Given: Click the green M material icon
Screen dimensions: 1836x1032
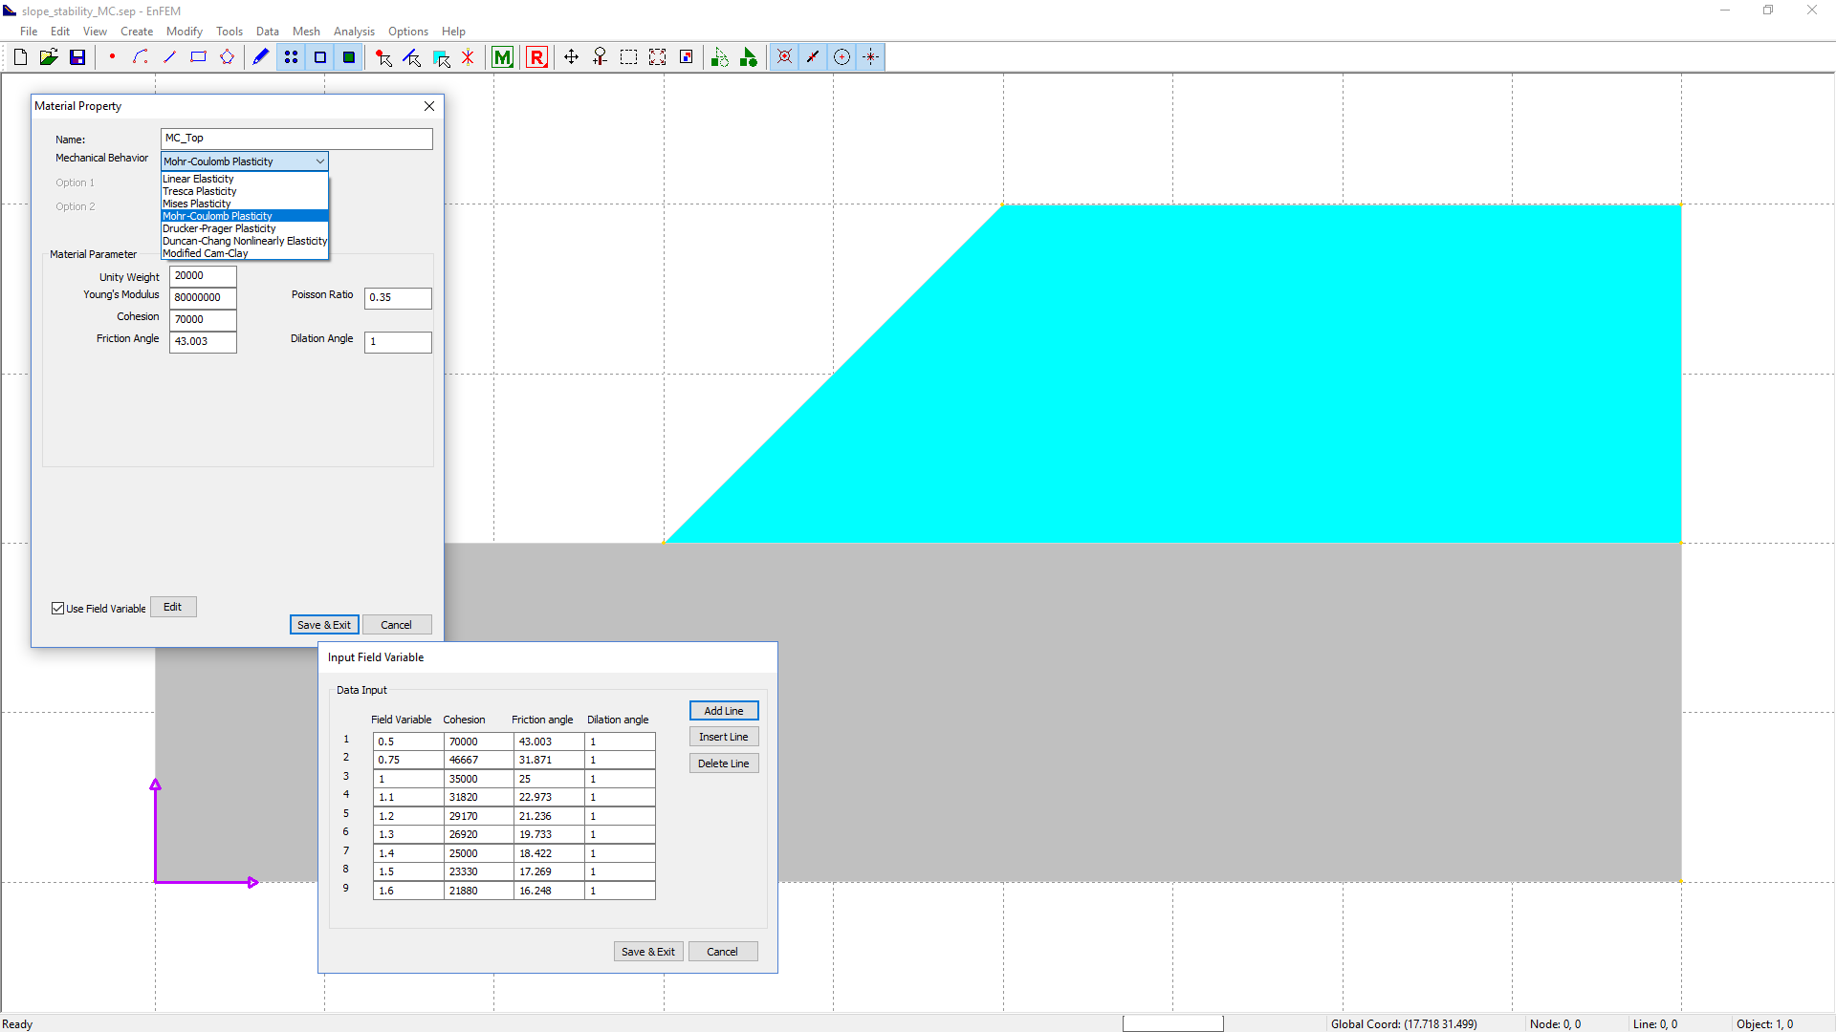Looking at the screenshot, I should 502,57.
